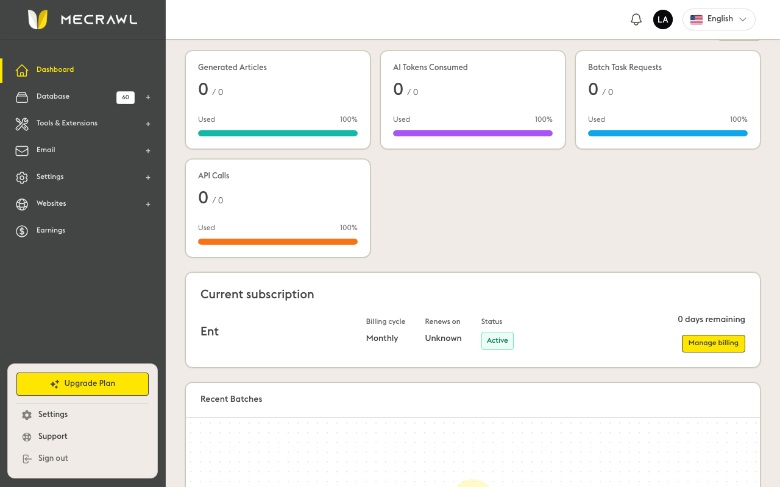This screenshot has width=780, height=487.
Task: Click the Sign out arrow icon
Action: pyautogui.click(x=27, y=458)
